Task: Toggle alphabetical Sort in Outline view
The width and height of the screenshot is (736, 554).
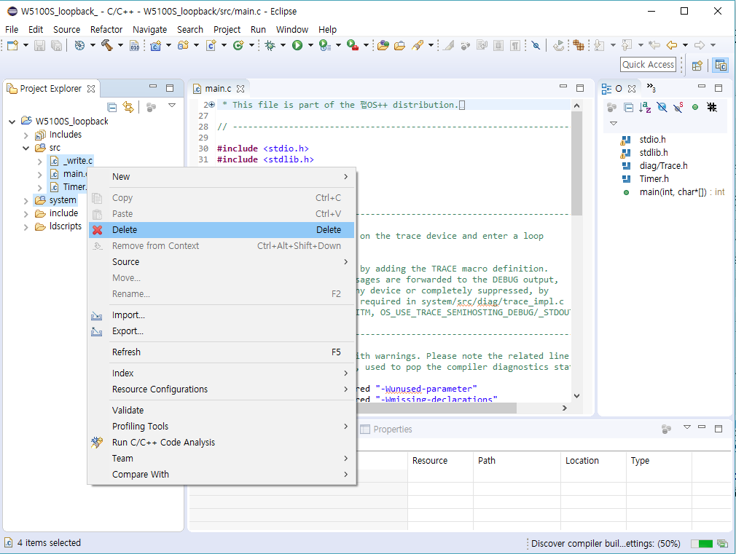Action: point(645,108)
